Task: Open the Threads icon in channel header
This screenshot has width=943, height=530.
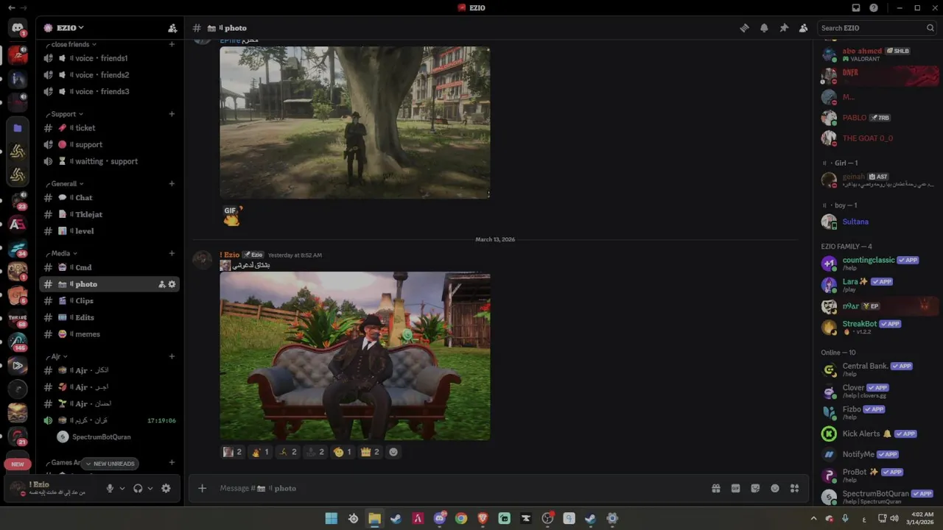Action: pos(744,28)
